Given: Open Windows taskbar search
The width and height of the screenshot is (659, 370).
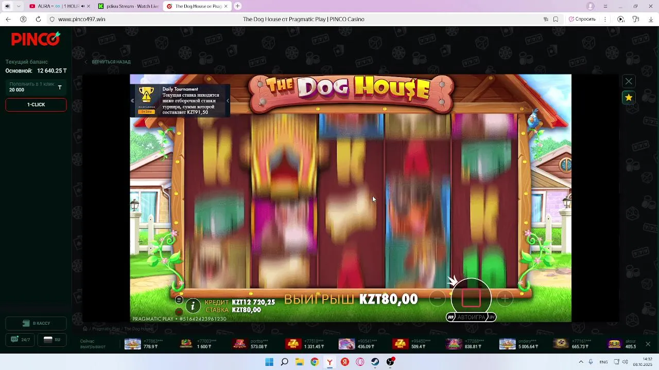Looking at the screenshot, I should pos(284,362).
